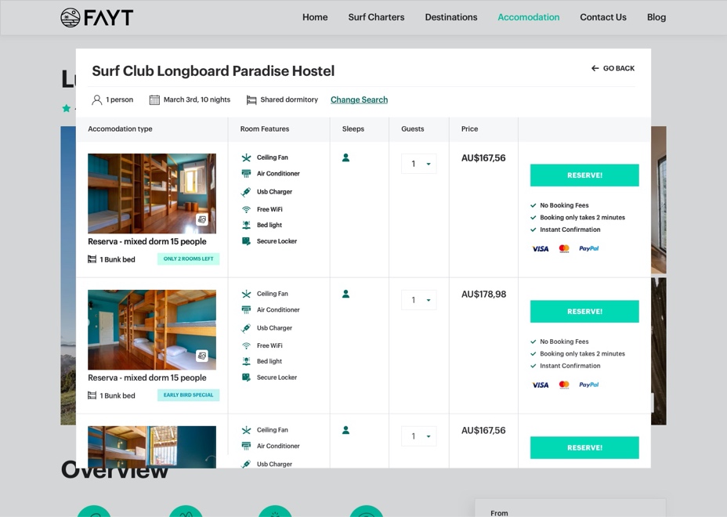Click Visa logo in AU$178,98 row
727x517 pixels.
[540, 385]
